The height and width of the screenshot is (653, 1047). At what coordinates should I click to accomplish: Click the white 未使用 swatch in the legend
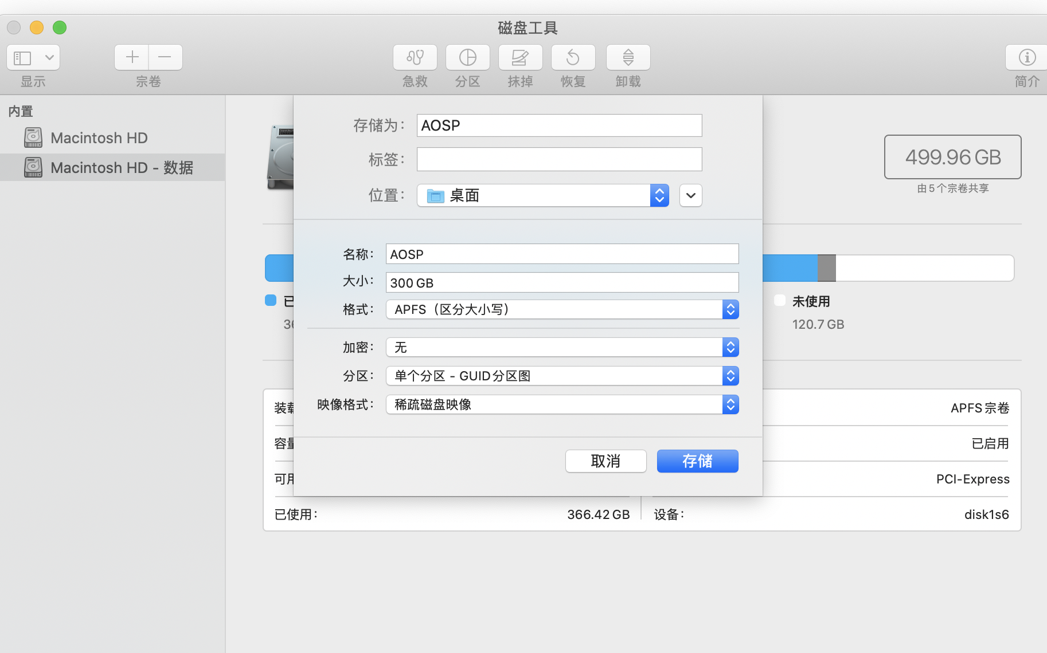[779, 300]
